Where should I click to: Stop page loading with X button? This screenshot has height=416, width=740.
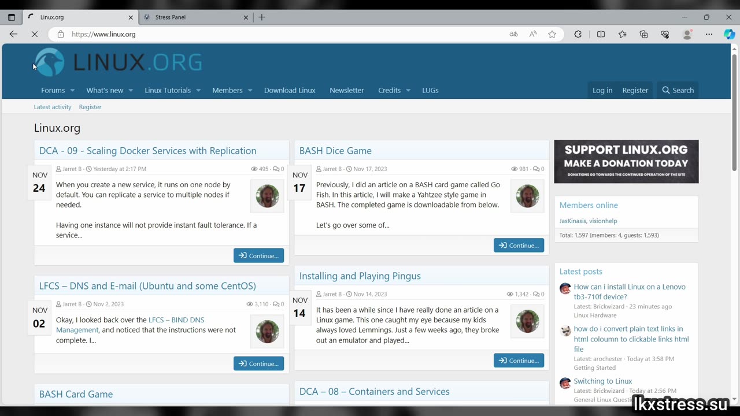click(x=35, y=34)
